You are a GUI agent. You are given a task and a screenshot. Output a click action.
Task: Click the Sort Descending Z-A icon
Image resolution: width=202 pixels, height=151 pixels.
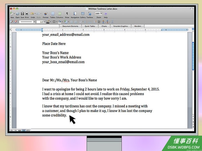pyautogui.click(x=108, y=22)
